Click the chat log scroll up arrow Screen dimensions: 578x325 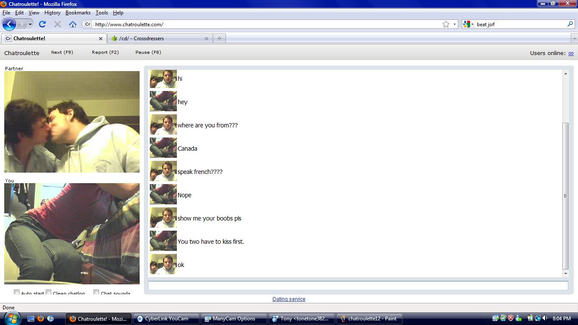tap(565, 74)
